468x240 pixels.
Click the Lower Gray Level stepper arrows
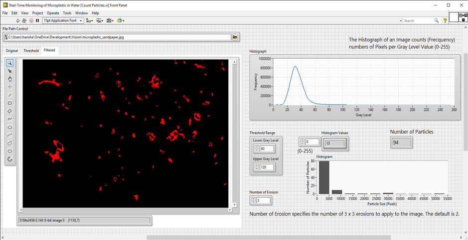tap(256, 149)
